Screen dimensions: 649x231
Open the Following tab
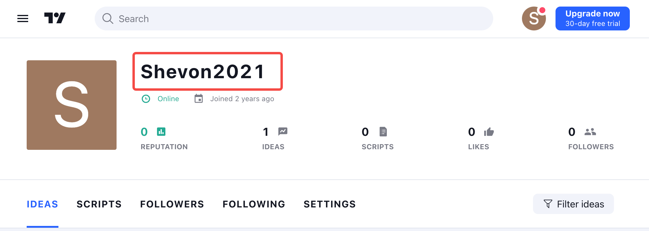pyautogui.click(x=254, y=204)
